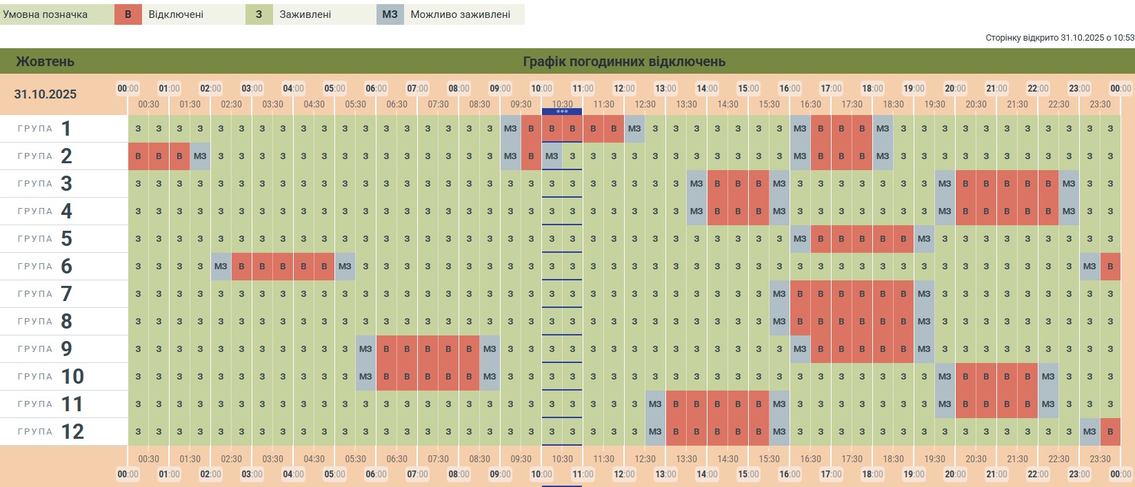The height and width of the screenshot is (487, 1135).
Task: Click Група 2's first outage cell at 00:00
Action: click(138, 156)
